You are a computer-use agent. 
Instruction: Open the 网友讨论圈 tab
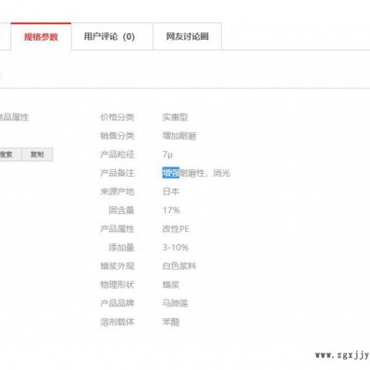tap(187, 37)
